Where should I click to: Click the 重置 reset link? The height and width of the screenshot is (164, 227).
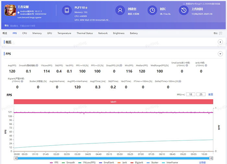(210, 94)
